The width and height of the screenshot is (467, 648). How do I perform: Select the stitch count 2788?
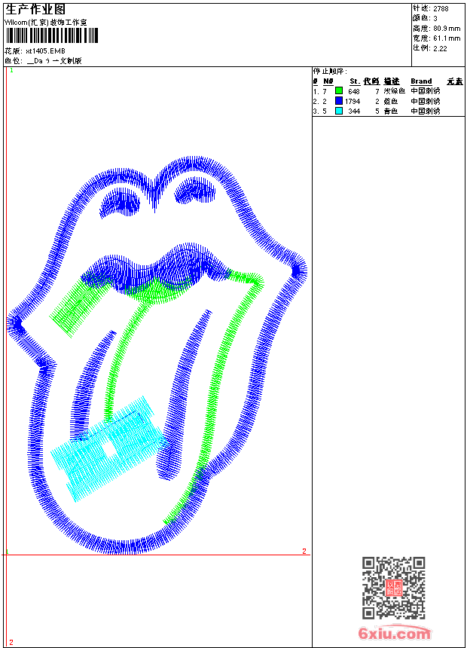pos(441,9)
